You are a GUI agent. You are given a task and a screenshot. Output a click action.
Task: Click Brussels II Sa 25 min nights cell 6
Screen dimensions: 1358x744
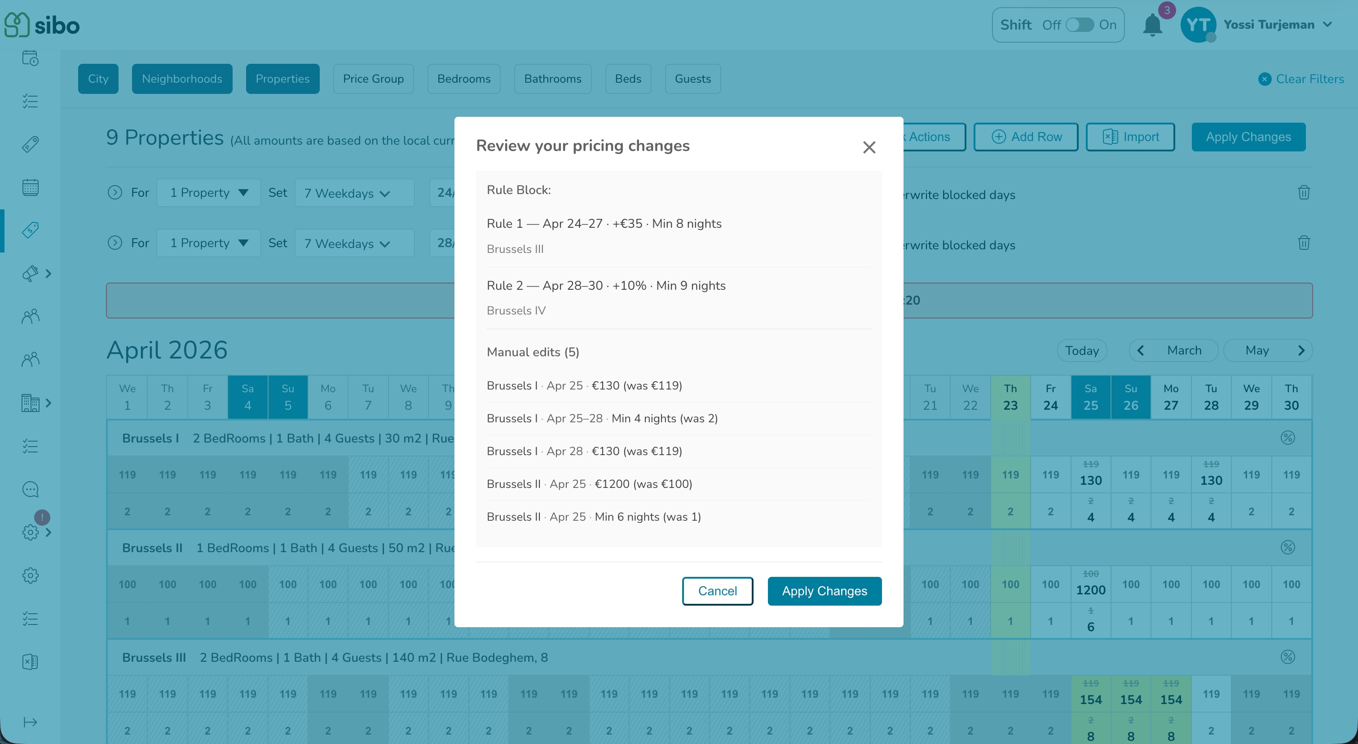click(1091, 620)
